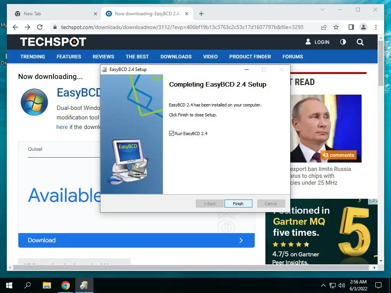This screenshot has height=293, width=391.
Task: Open the DOWNLOADS menu
Action: [x=176, y=56]
